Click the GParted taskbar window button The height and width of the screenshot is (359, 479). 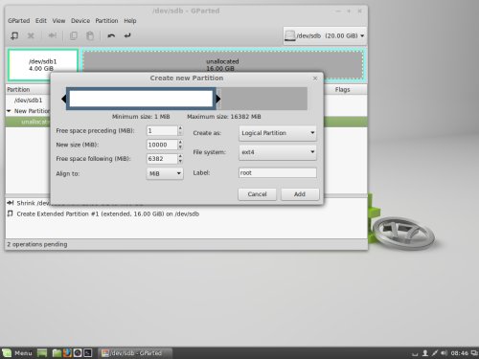pos(135,353)
